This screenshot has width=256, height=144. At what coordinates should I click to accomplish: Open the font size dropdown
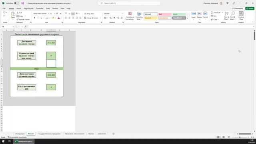click(x=54, y=14)
